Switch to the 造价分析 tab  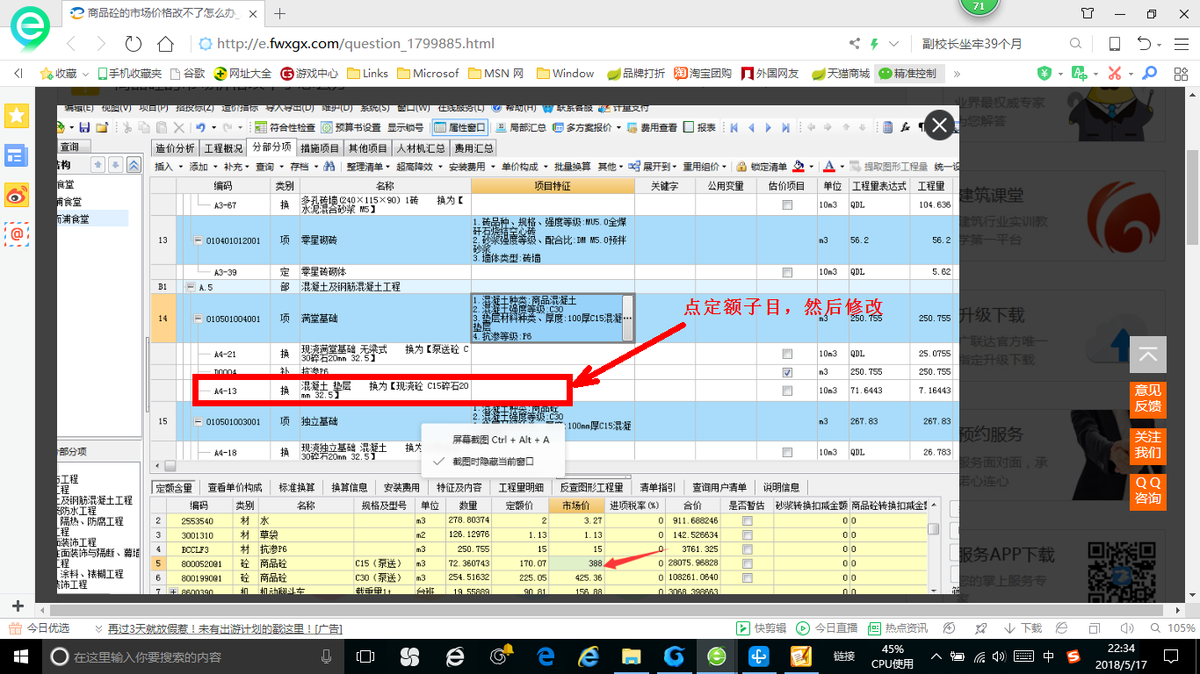click(176, 147)
